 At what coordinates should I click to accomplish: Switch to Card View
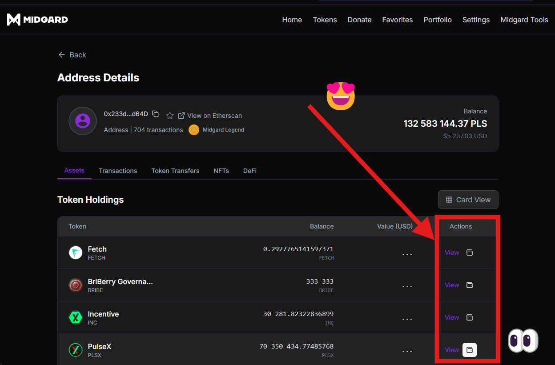(x=468, y=200)
